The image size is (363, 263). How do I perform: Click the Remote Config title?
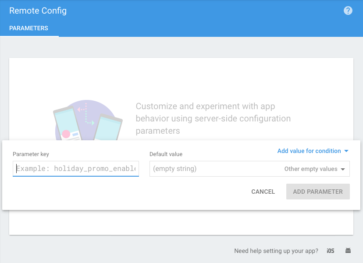click(38, 11)
